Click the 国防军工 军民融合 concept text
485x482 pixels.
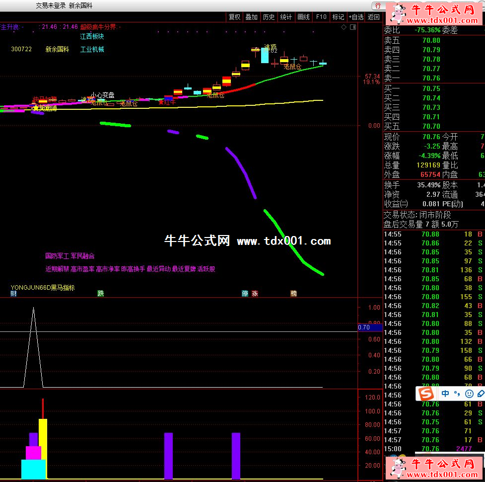click(70, 256)
